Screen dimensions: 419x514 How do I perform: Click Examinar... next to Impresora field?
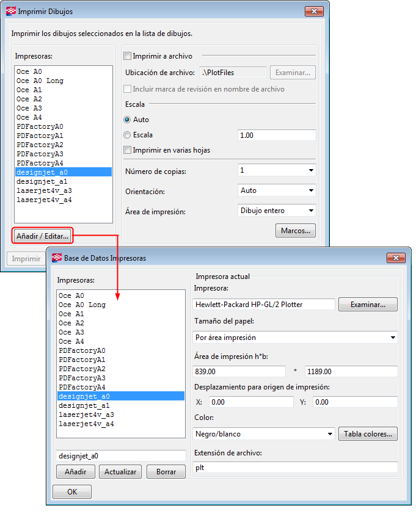pyautogui.click(x=368, y=305)
